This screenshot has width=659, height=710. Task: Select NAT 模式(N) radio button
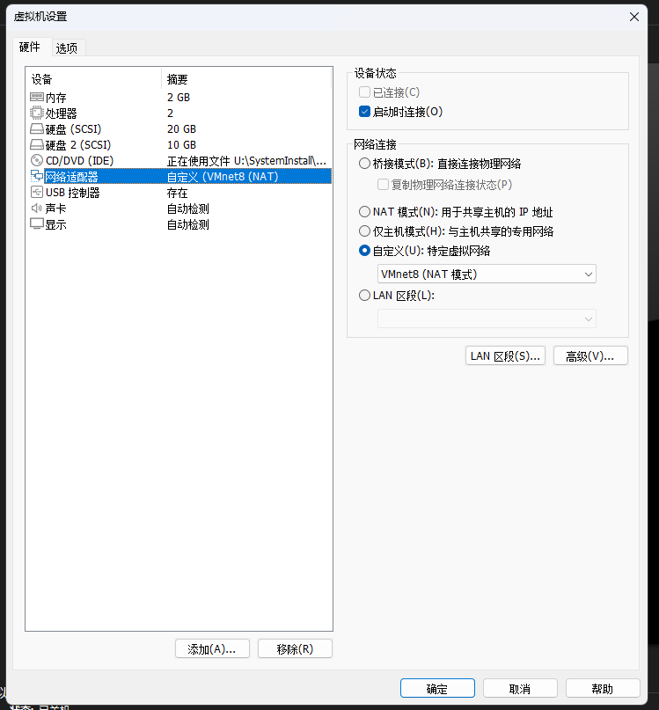click(x=364, y=211)
